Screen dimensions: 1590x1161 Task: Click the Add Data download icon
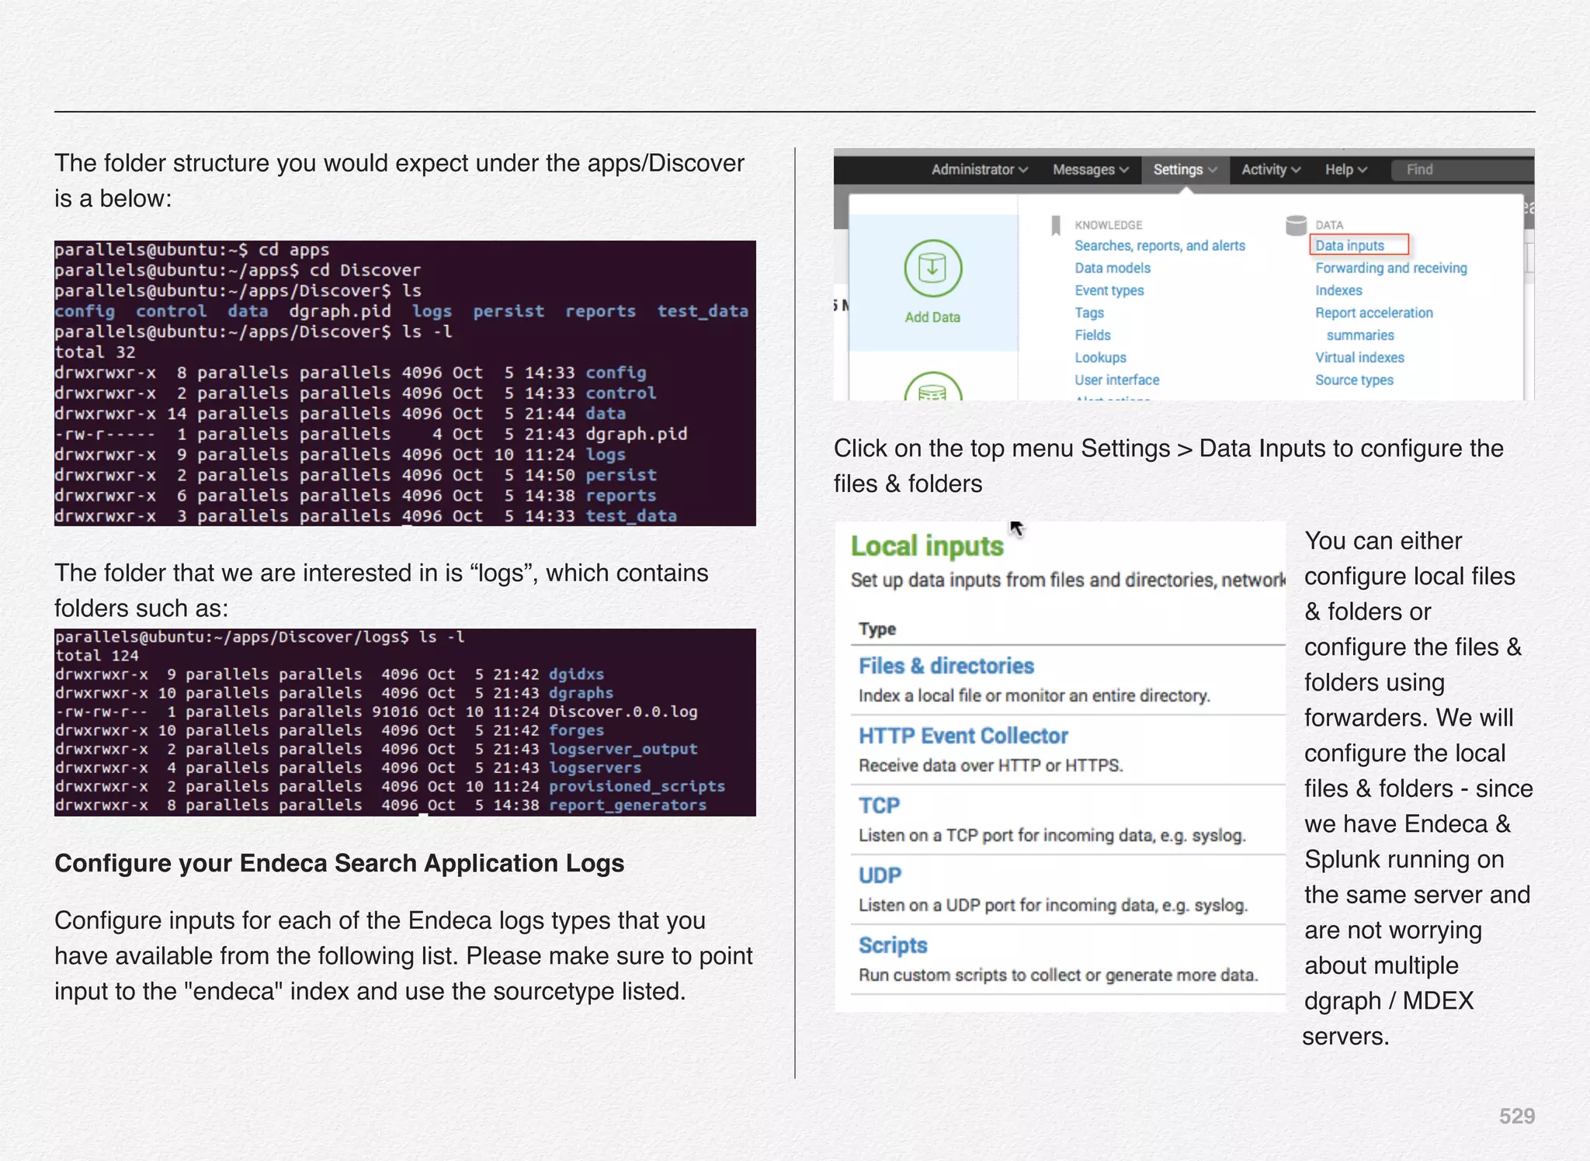coord(932,269)
